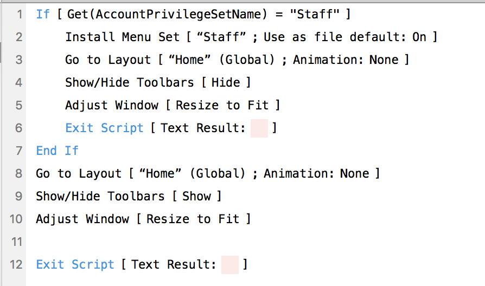Click the empty Text Result field on line 6
The image size is (485, 286).
click(259, 128)
